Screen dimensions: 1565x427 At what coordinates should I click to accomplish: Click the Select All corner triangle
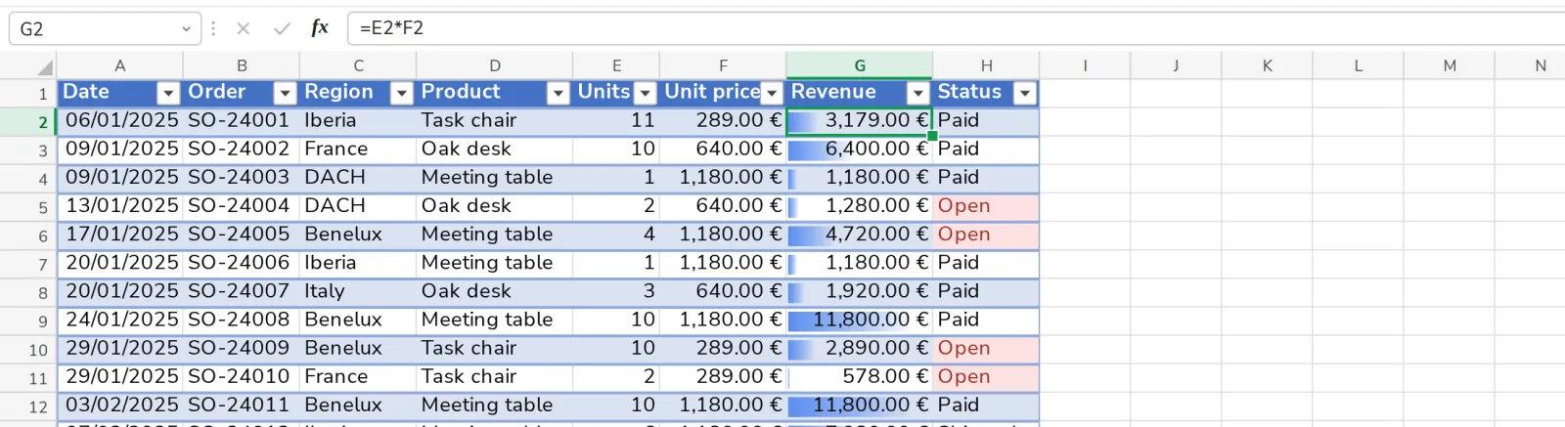point(45,67)
